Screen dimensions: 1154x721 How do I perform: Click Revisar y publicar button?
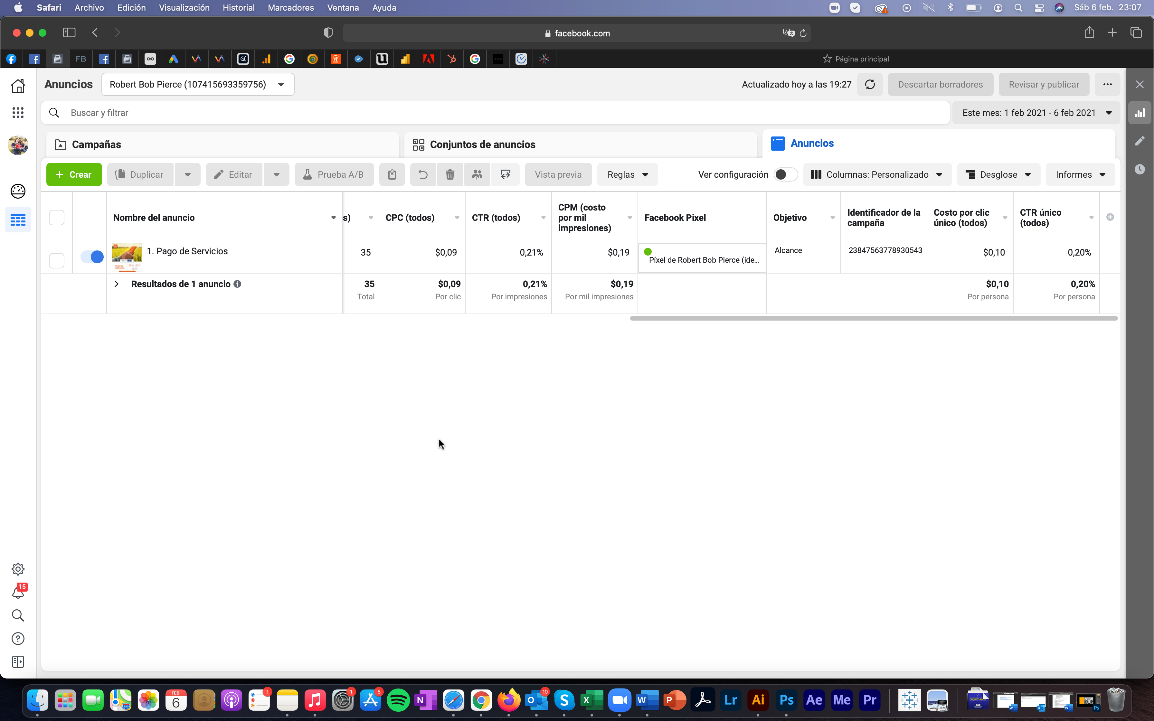pyautogui.click(x=1044, y=84)
